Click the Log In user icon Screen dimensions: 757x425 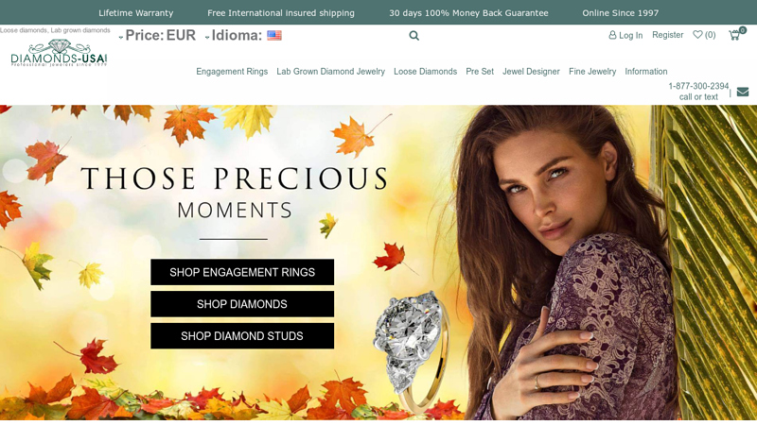tap(612, 35)
